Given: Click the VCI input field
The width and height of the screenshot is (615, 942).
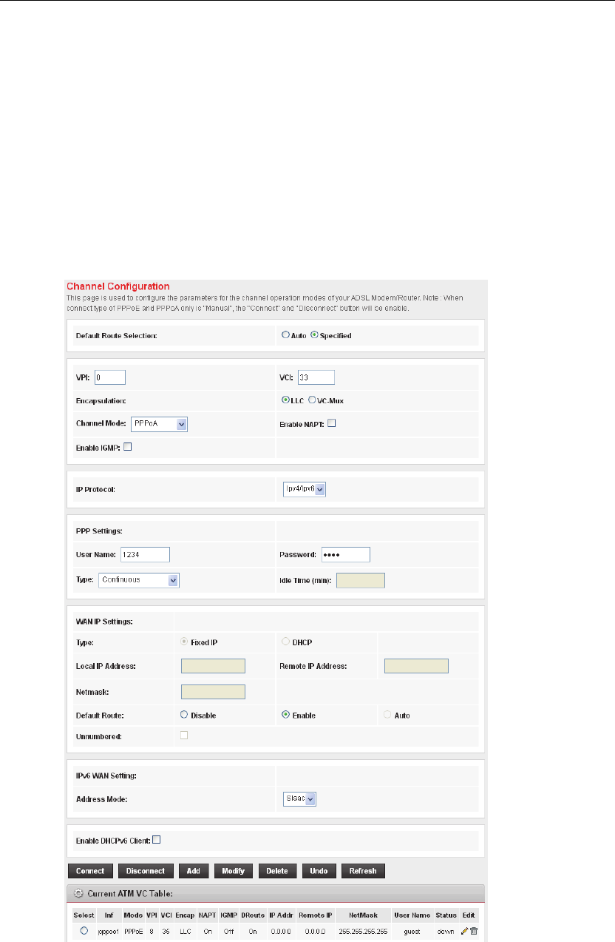Looking at the screenshot, I should pos(315,377).
